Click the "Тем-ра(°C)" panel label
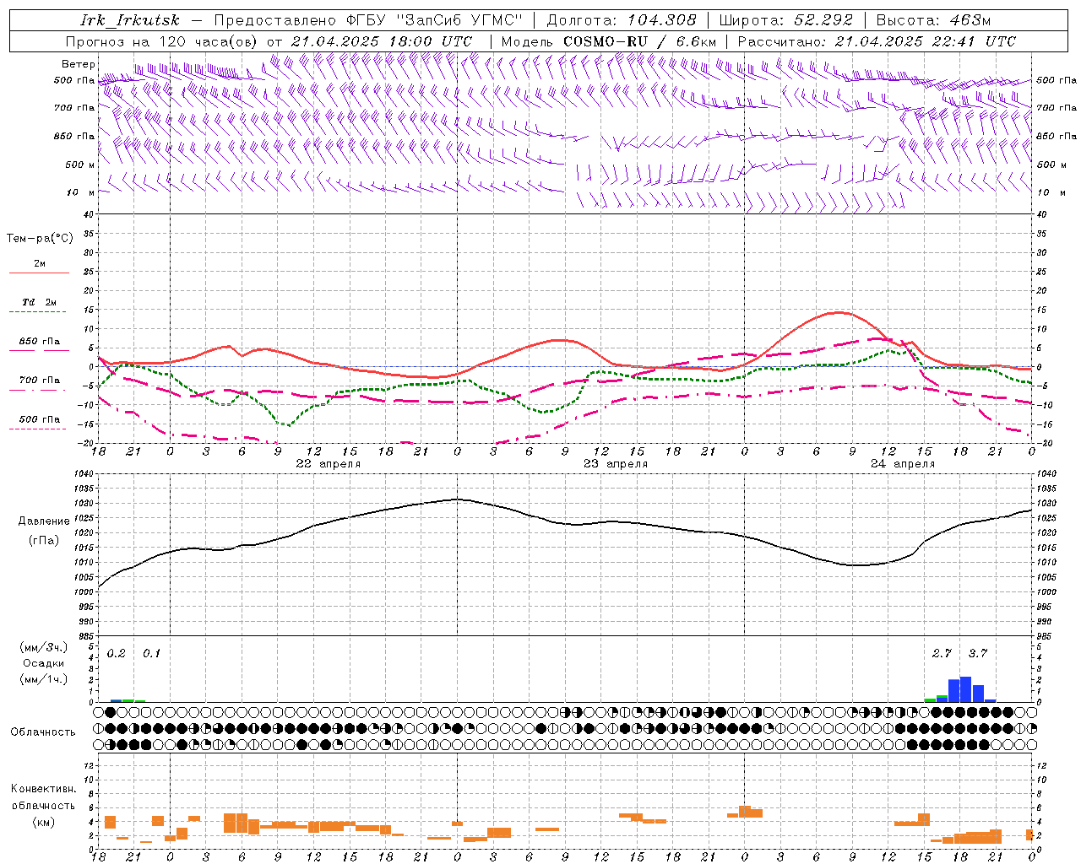This screenshot has height=864, width=1081. point(40,239)
